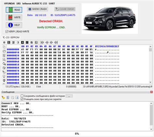
Task: Select bookmark 0 in hex toolbar
Action: [x=4, y=42]
